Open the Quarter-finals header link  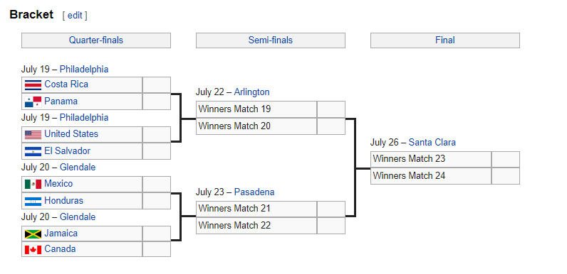96,40
